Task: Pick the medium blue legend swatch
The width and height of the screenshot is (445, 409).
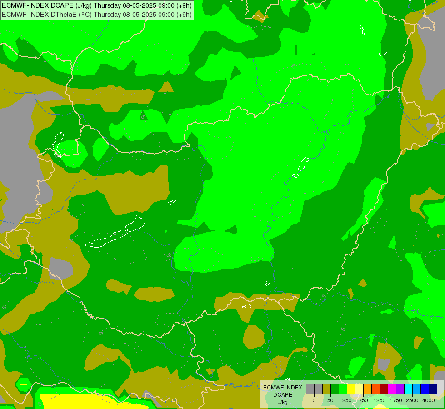Action: [425, 389]
